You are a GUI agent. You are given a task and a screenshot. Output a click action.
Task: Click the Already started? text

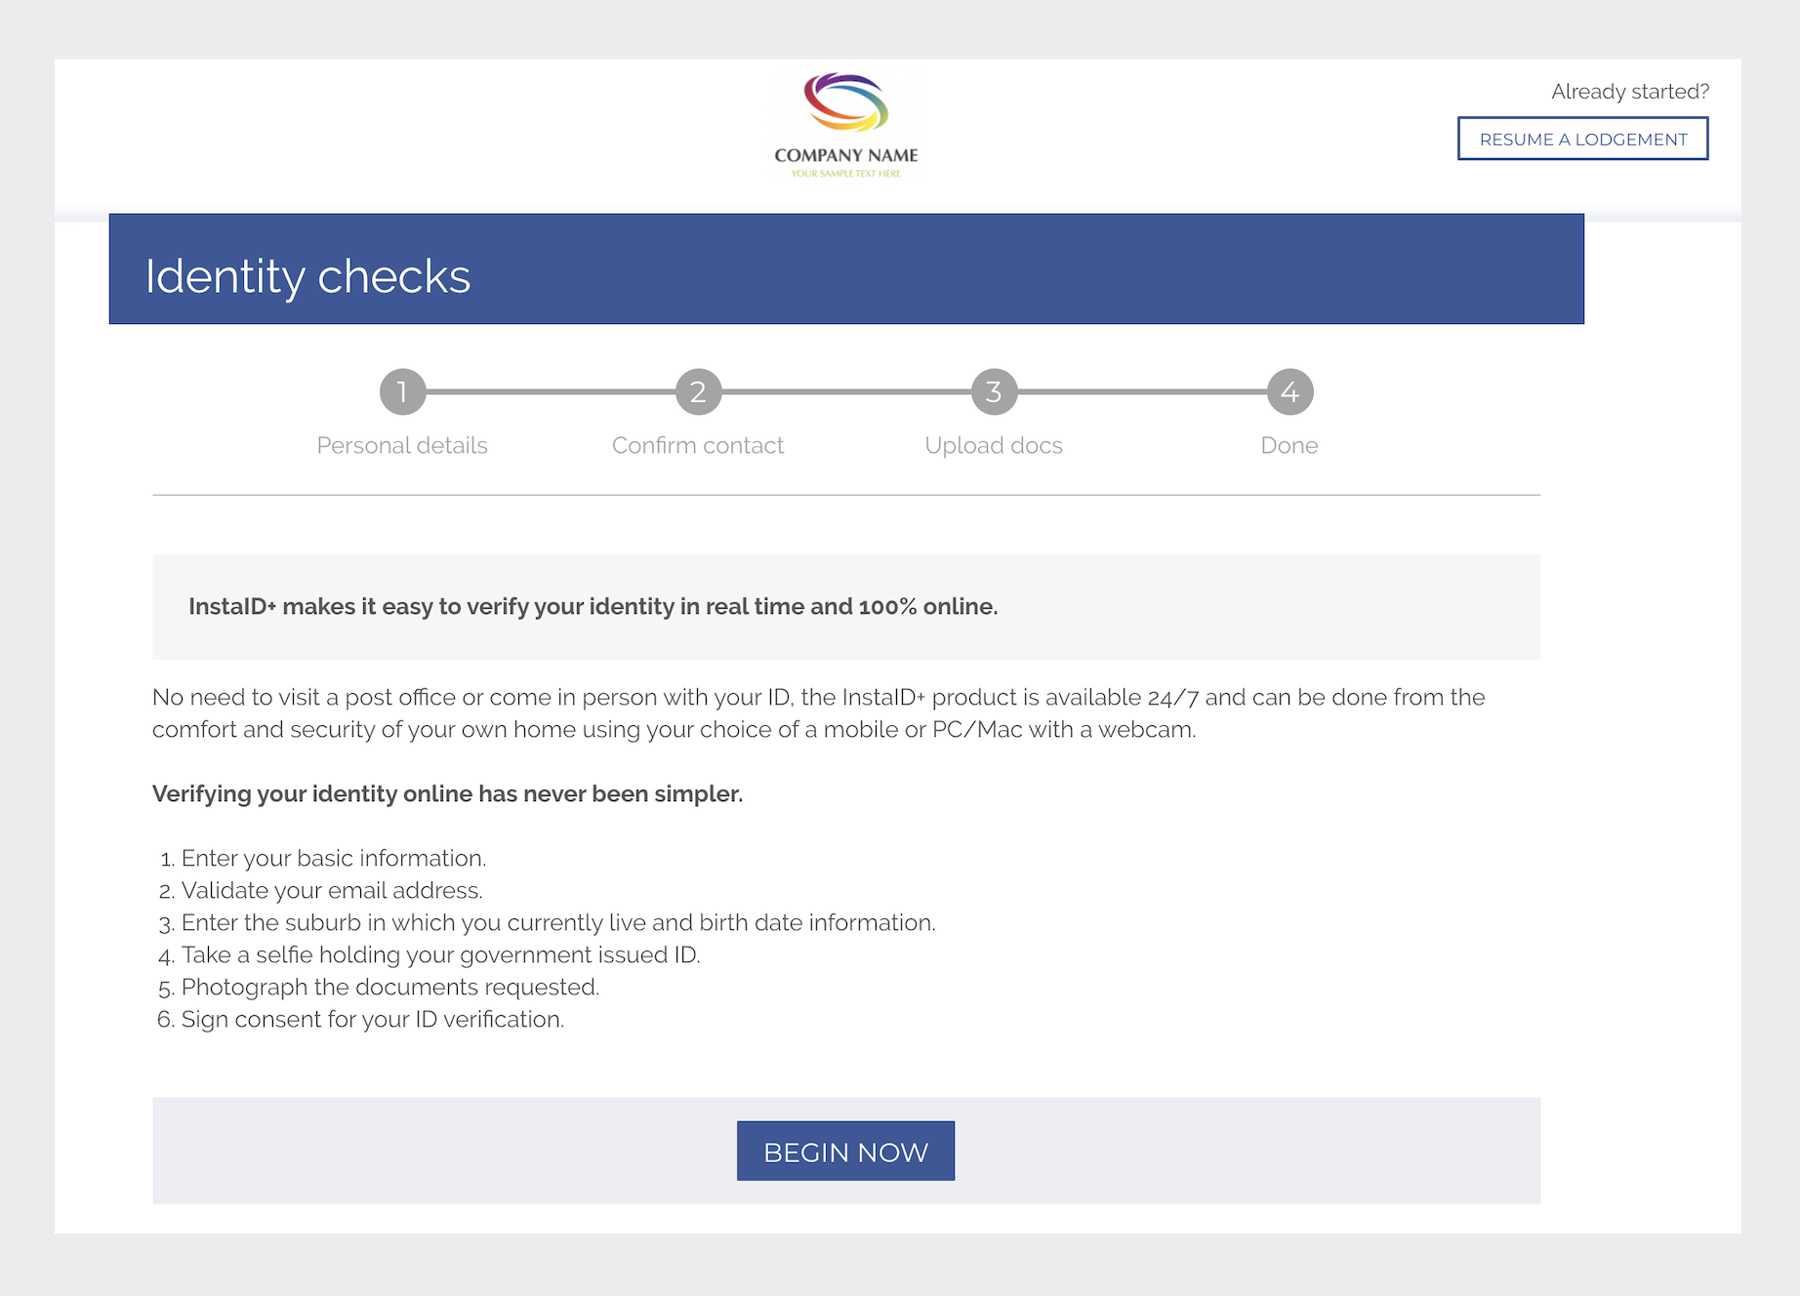(1630, 91)
